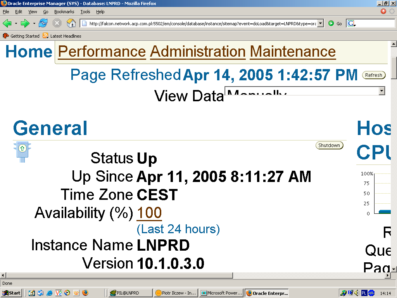Click the vertical scrollbar up arrow

point(394,44)
